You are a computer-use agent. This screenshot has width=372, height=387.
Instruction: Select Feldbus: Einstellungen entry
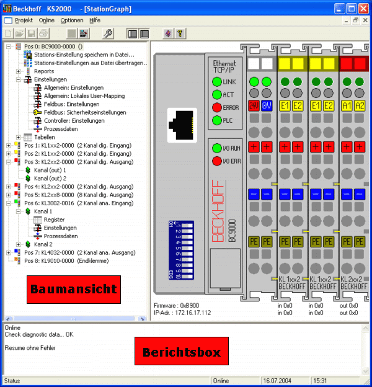click(71, 104)
